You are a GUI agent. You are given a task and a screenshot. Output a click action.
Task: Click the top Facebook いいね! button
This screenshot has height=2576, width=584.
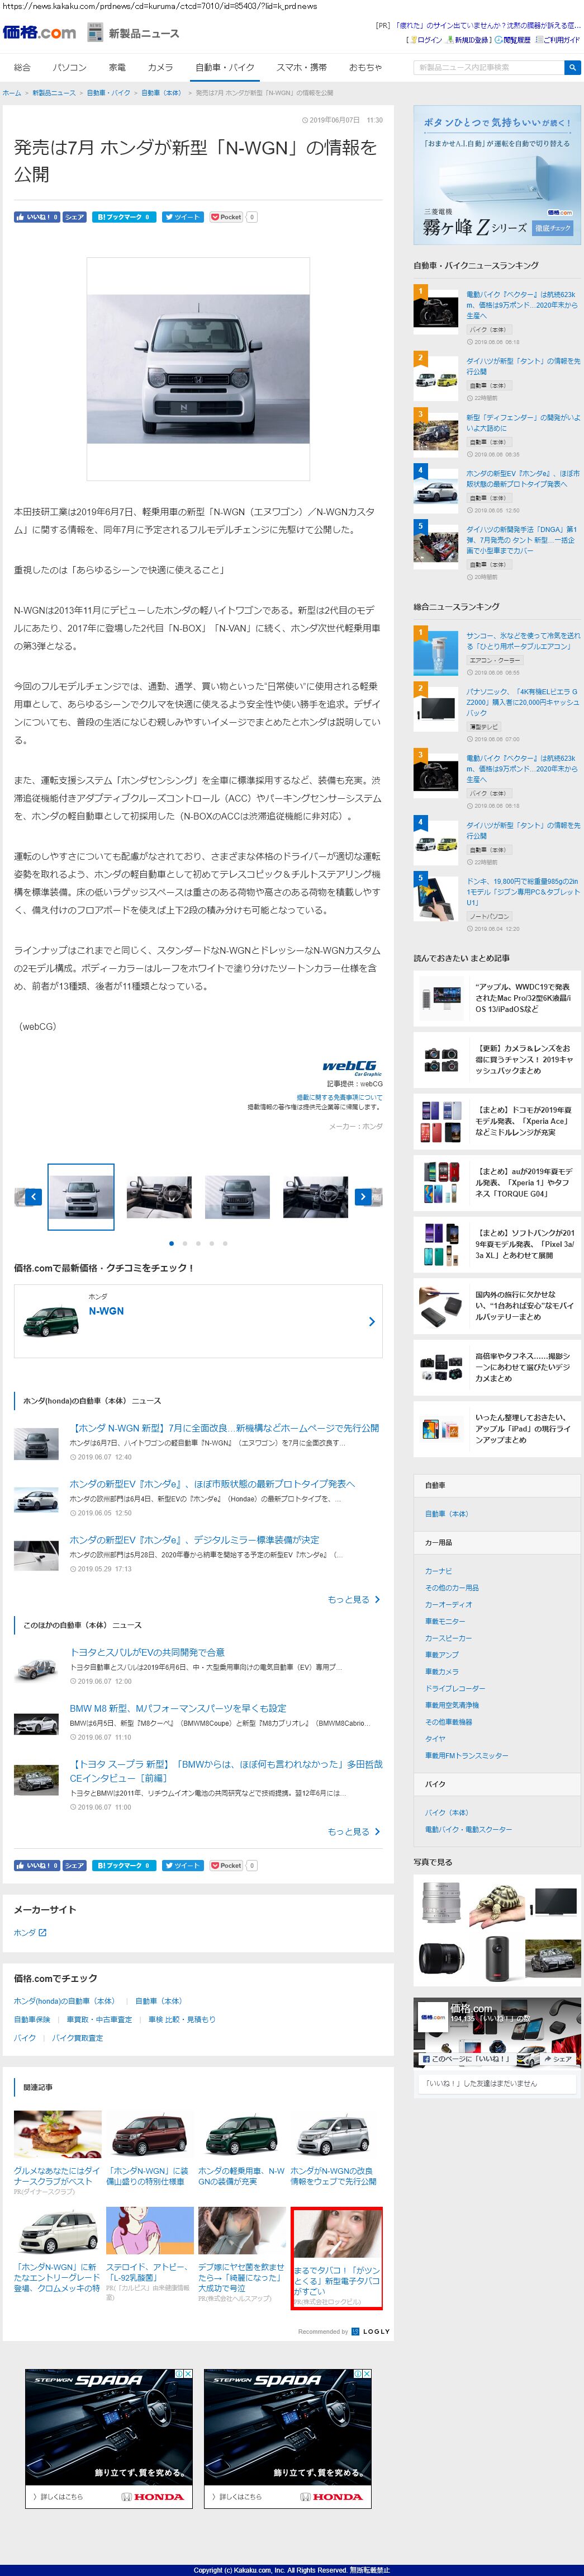point(36,217)
